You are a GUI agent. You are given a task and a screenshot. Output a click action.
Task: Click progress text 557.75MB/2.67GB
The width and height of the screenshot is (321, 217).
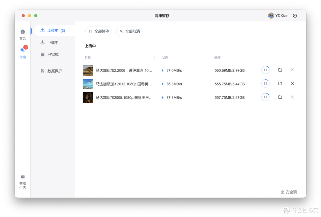click(229, 97)
